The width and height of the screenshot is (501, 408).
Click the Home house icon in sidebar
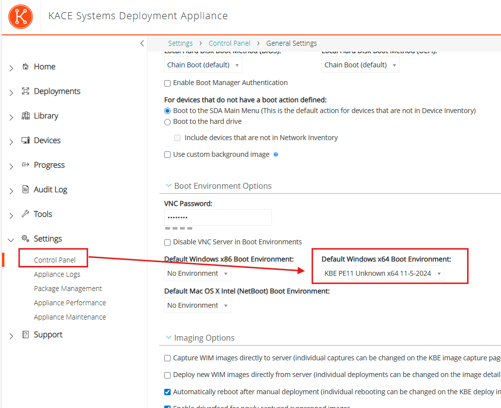click(x=26, y=67)
